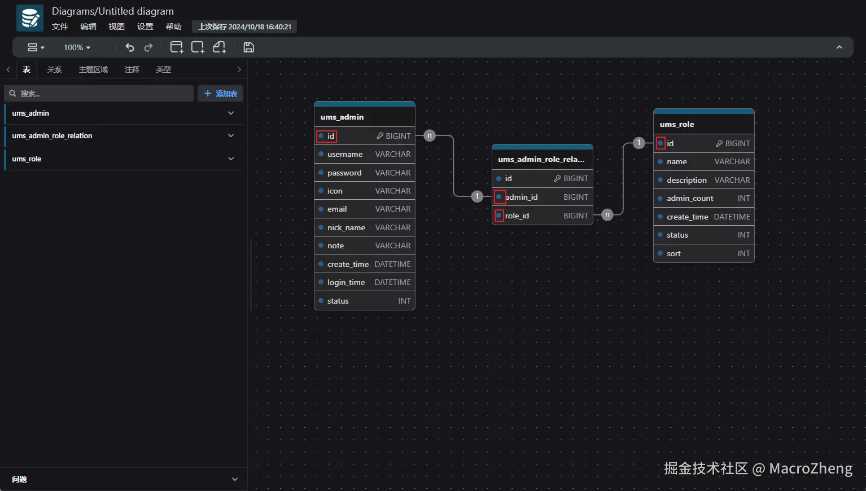Viewport: 866px width, 491px height.
Task: Select the ums_role table header on canvas
Action: [704, 124]
